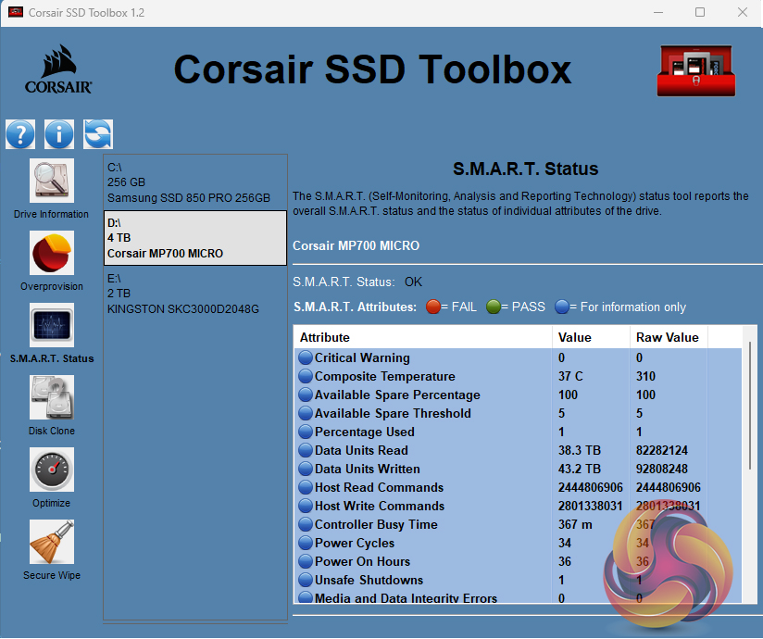Open the Overprovision pie chart tool
Image resolution: width=763 pixels, height=639 pixels.
(51, 254)
